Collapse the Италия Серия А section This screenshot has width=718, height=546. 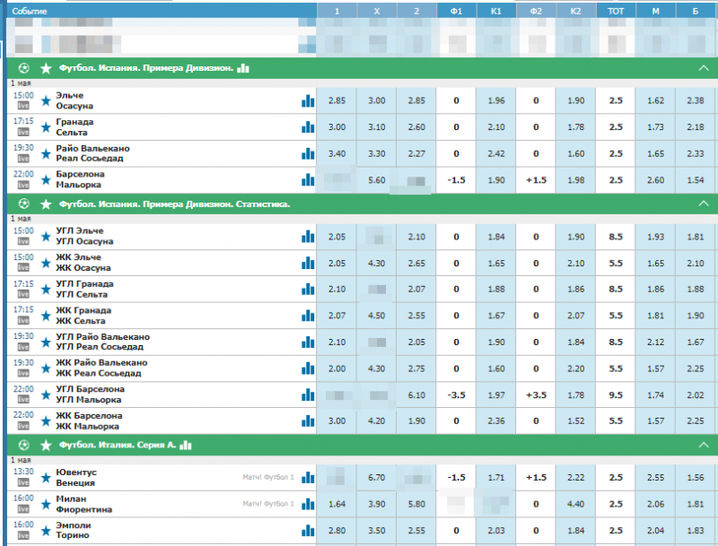pos(703,445)
